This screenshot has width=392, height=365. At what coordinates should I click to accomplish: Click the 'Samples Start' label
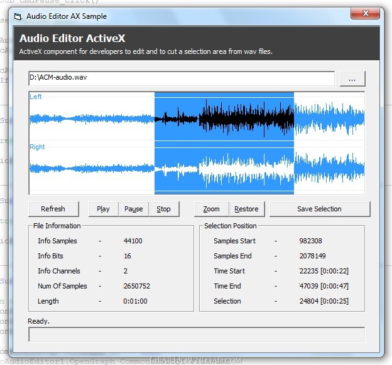pyautogui.click(x=234, y=241)
